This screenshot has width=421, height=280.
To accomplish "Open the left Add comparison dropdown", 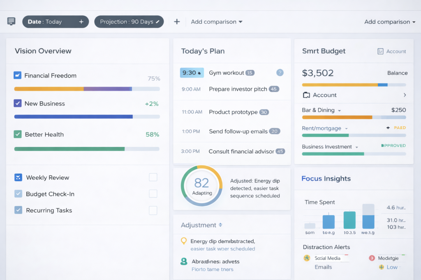I will point(216,22).
